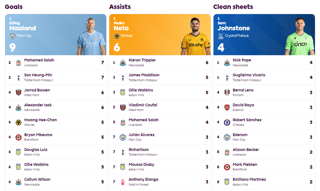Click Nott'm Forest crest beside Anthony Elanga
Viewport: 320px width, 191px height.
tap(122, 182)
